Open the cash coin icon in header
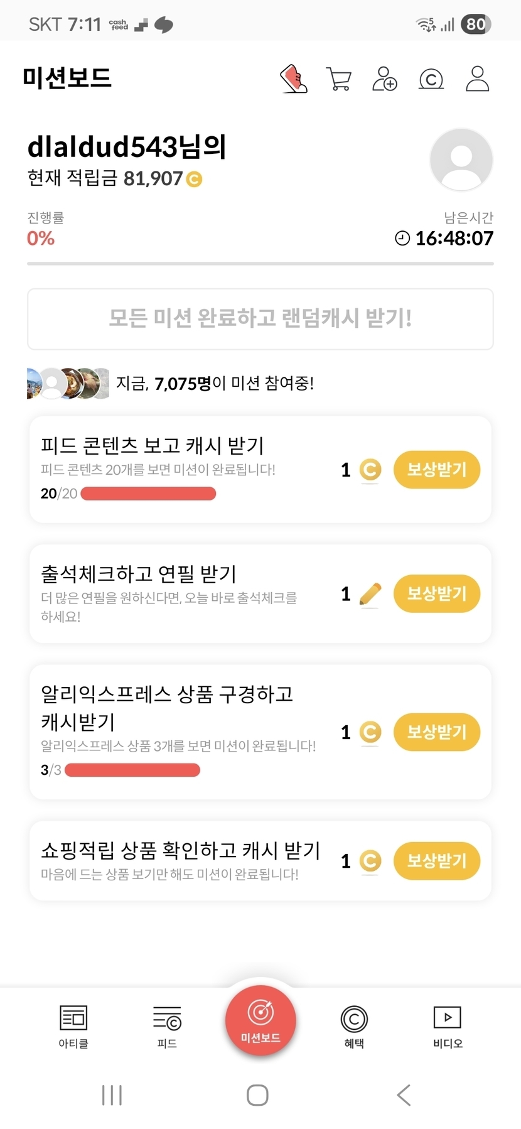521x1129 pixels. click(431, 79)
